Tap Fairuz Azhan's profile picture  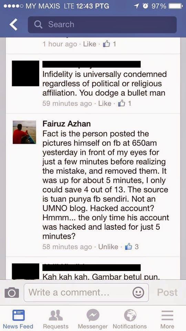click(x=24, y=132)
